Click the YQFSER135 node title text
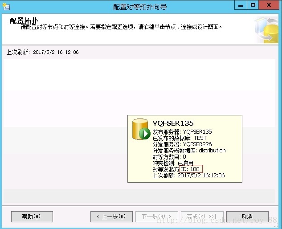 click(x=173, y=123)
